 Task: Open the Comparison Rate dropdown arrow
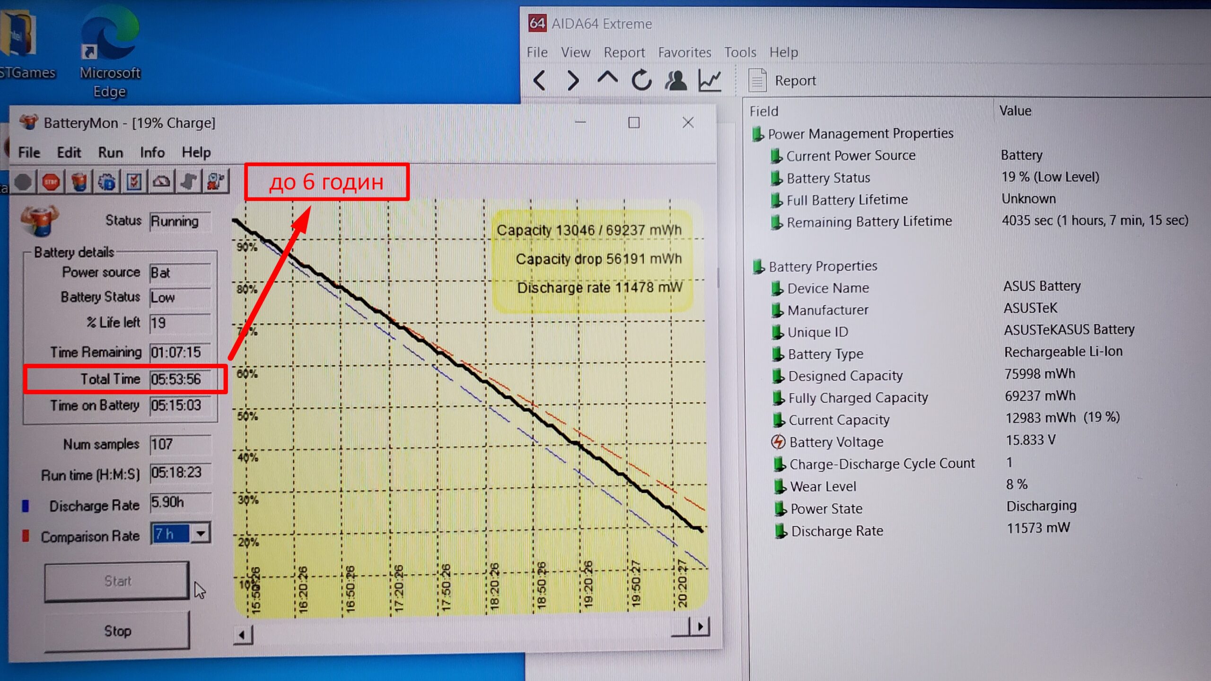click(201, 534)
